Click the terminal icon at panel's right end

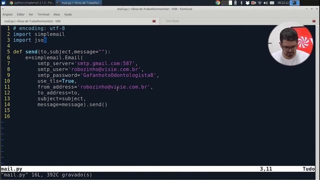(294, 2)
